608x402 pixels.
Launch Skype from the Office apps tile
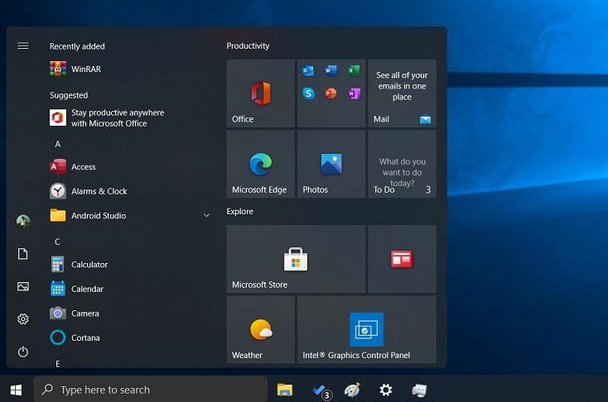click(x=308, y=93)
